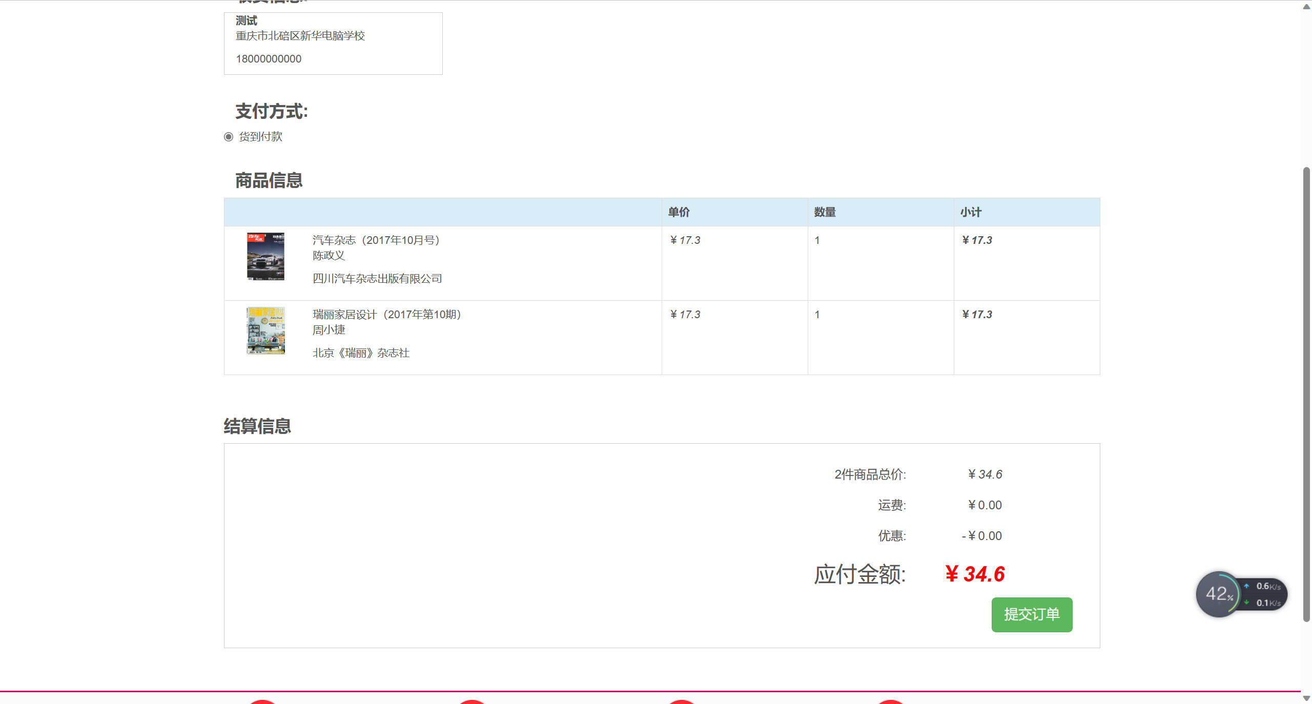
Task: Click the home design magazine cover thumbnail
Action: 265,330
